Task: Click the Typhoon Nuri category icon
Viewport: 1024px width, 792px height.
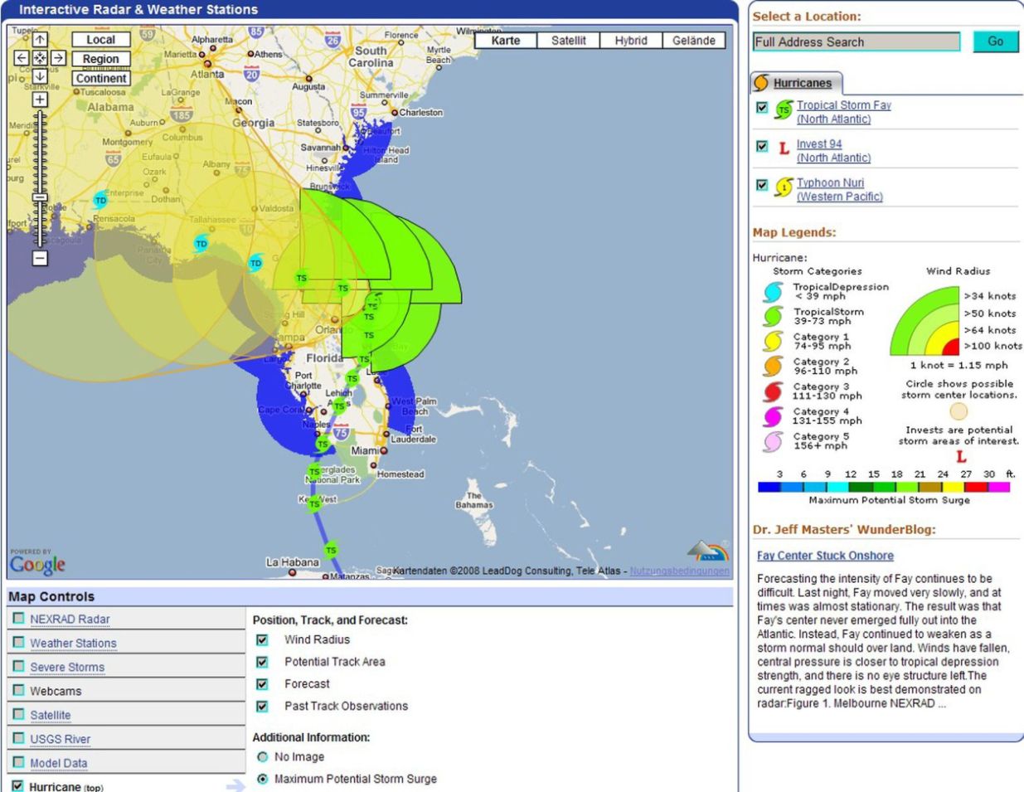Action: tap(784, 187)
